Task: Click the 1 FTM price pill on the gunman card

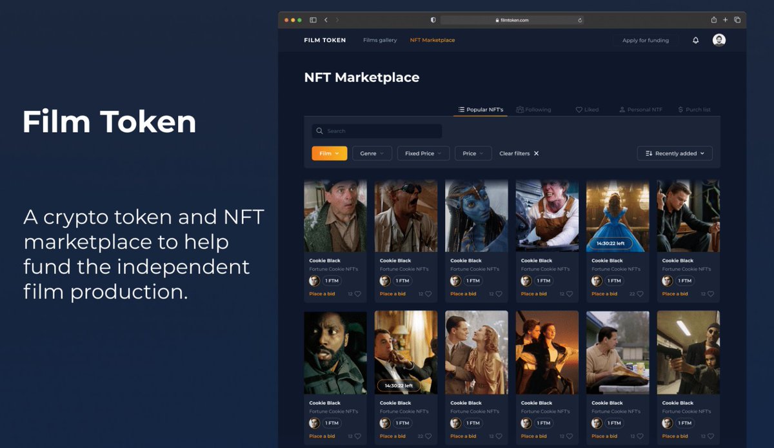Action: tap(685, 423)
